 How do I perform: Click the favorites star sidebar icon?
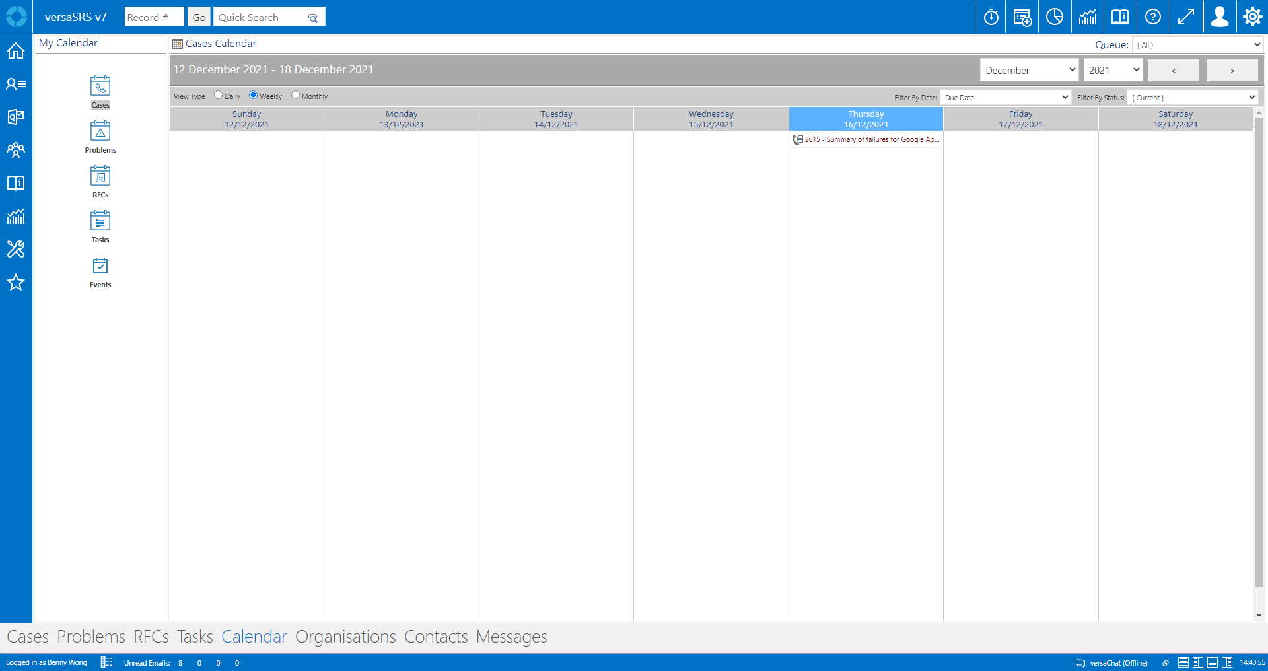[x=16, y=283]
